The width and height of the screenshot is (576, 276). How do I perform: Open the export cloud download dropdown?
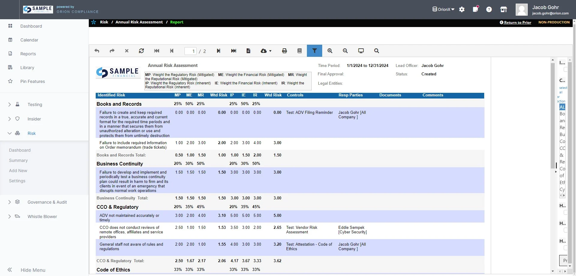(x=266, y=51)
